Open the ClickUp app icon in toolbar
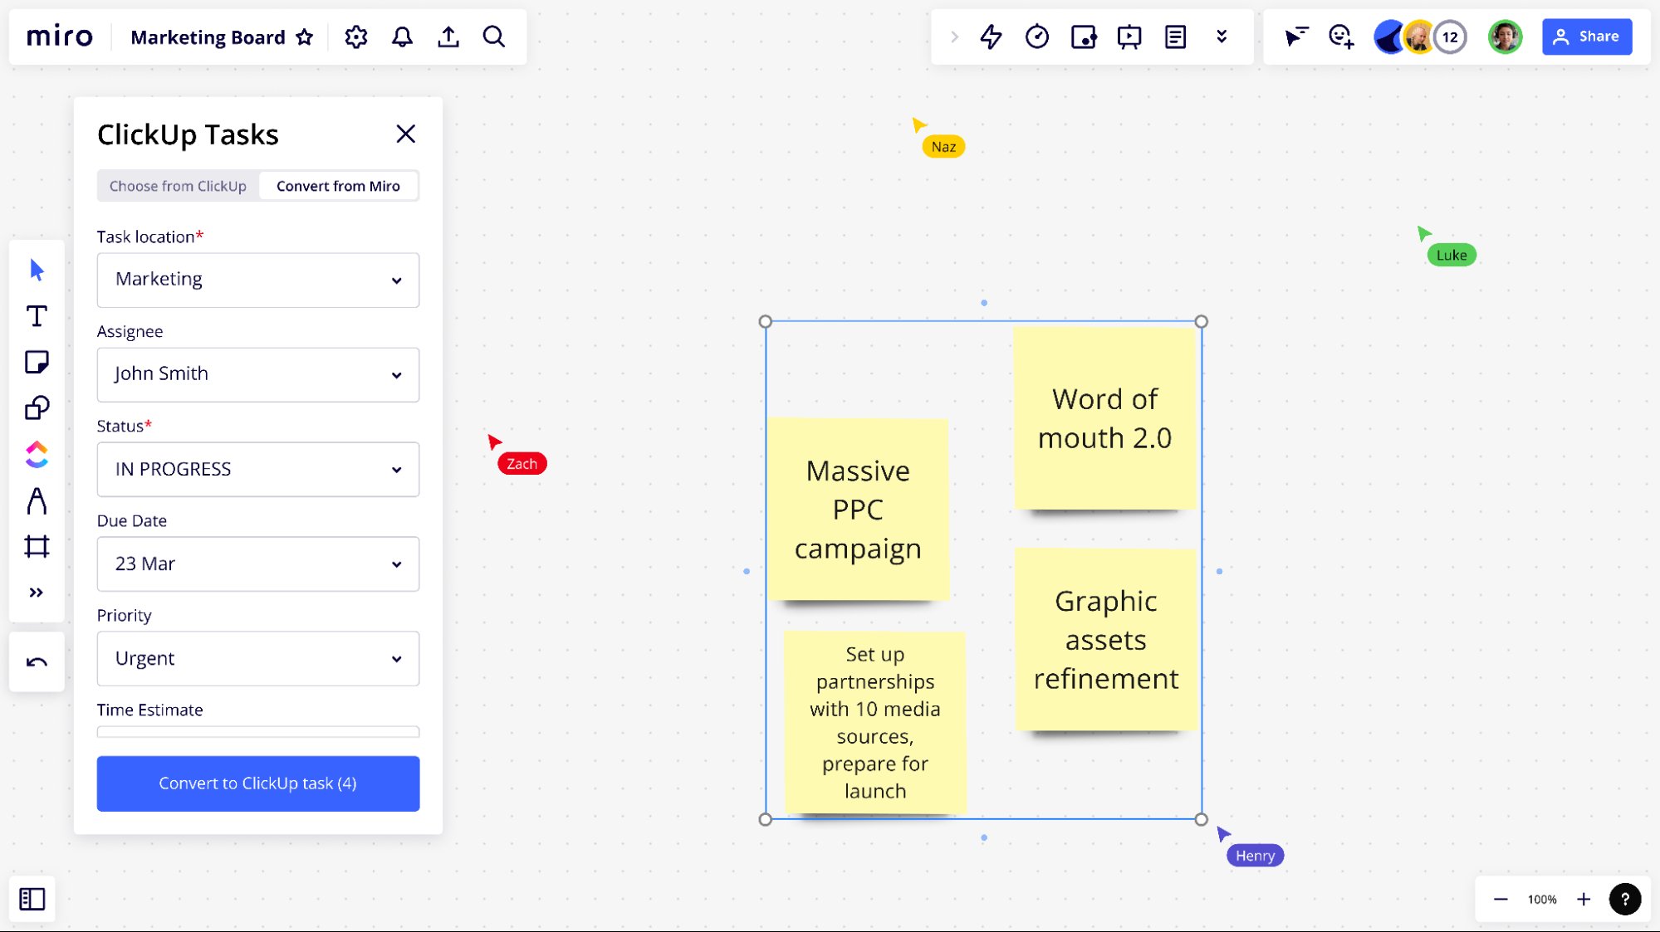 point(37,454)
